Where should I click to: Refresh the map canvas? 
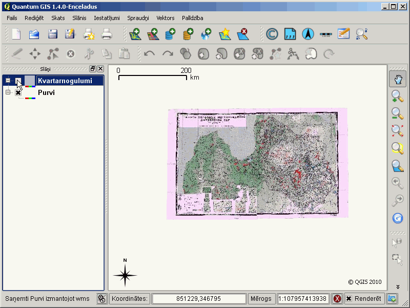(x=398, y=218)
